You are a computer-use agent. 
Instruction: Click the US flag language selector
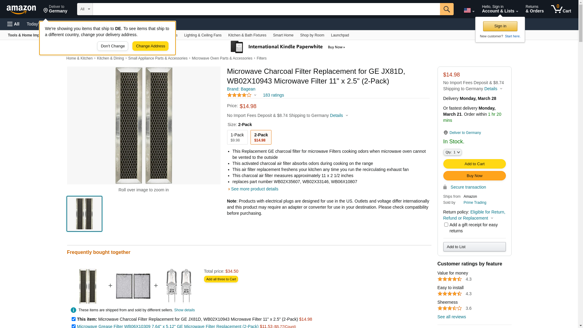[x=469, y=10]
